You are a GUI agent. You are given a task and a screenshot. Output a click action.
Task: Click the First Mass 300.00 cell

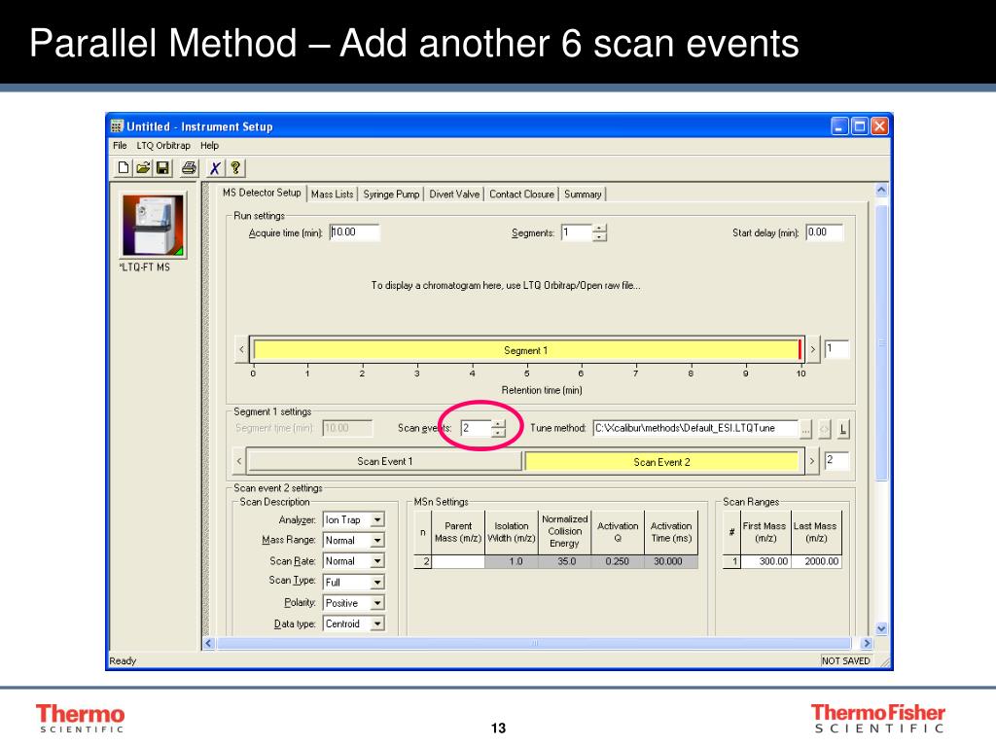point(765,561)
